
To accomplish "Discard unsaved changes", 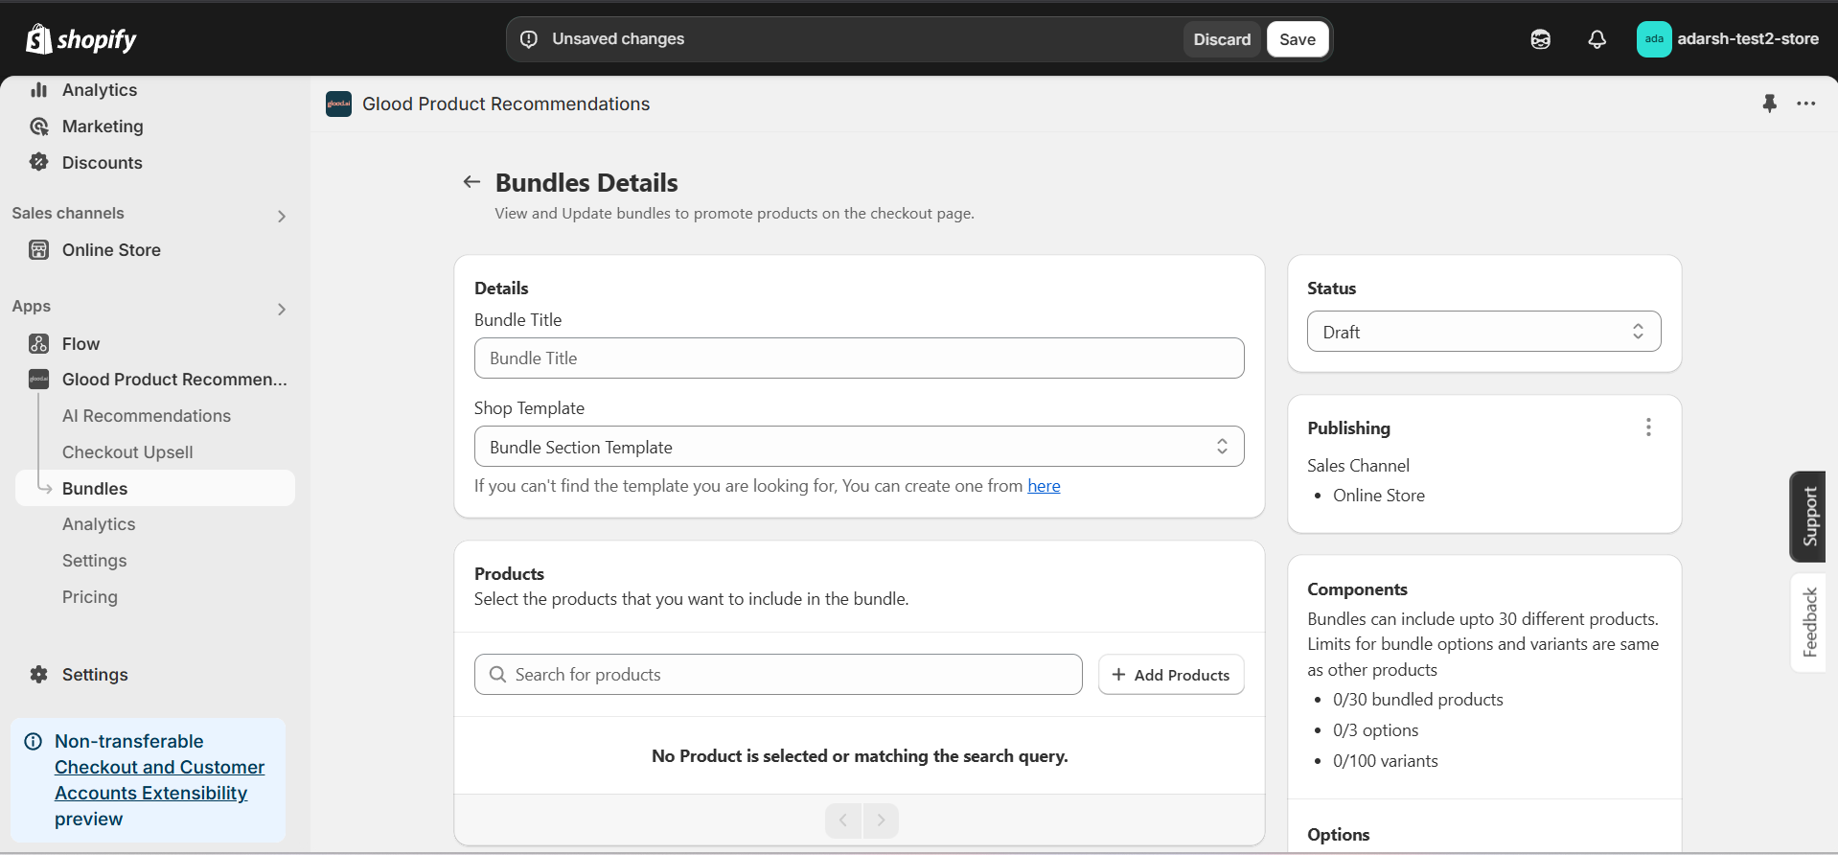I will pyautogui.click(x=1222, y=39).
